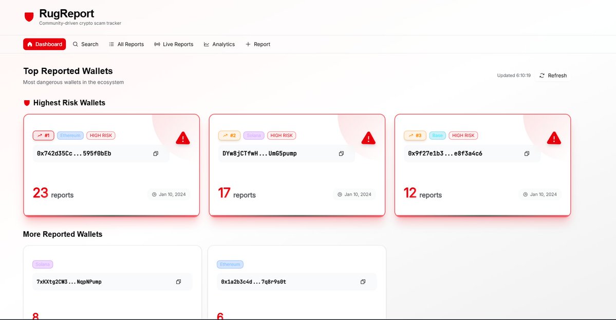This screenshot has height=320, width=616.
Task: Click the RugReport title text
Action: [x=66, y=14]
